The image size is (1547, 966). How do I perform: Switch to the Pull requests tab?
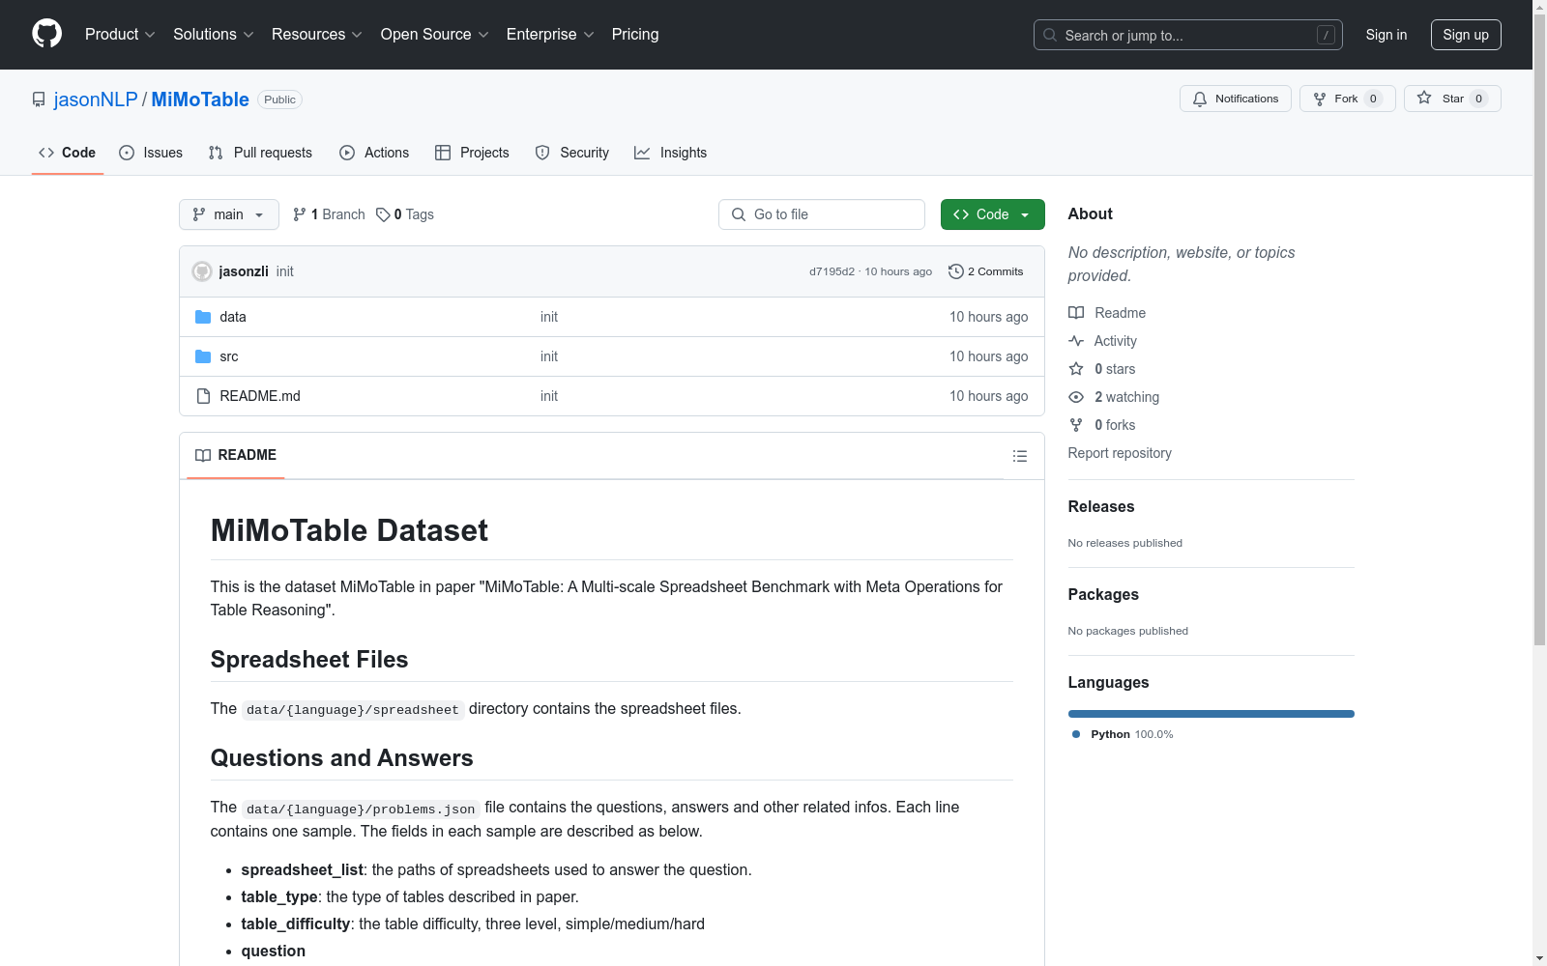[x=260, y=153]
